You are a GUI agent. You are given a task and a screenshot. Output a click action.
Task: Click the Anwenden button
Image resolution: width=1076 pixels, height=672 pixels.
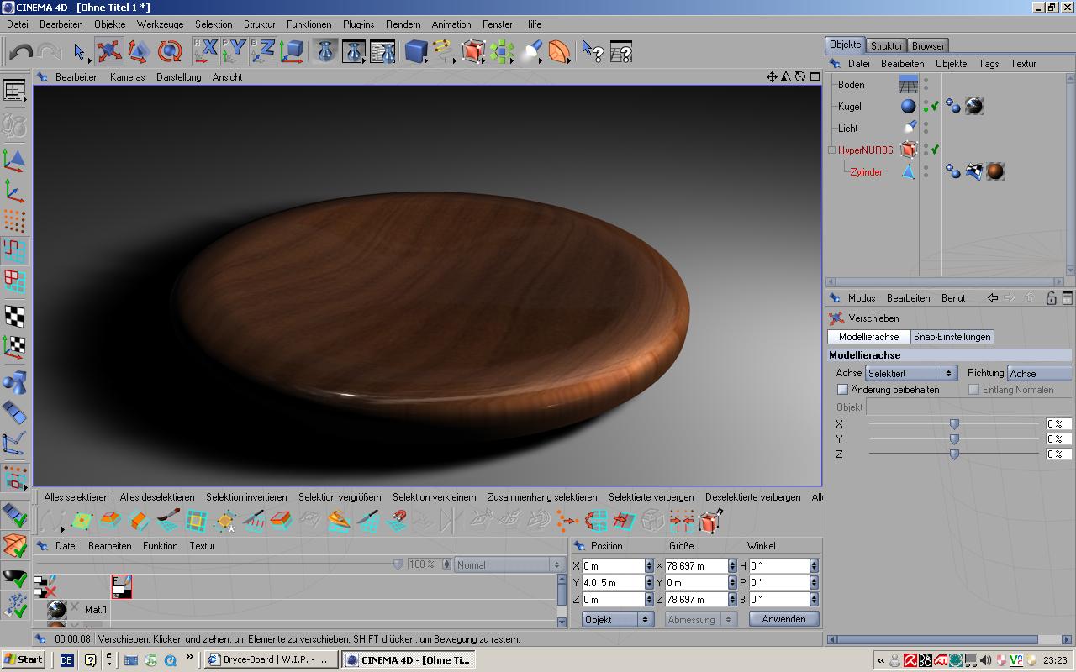pos(783,619)
